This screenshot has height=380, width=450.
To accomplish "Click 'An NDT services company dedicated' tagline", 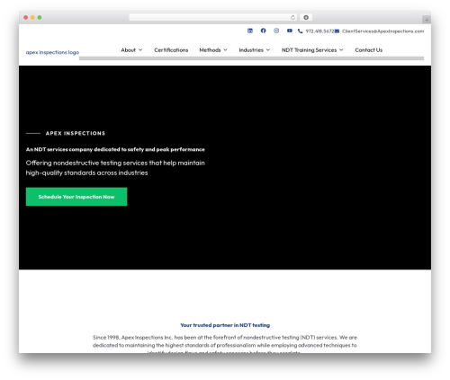I will 115,149.
